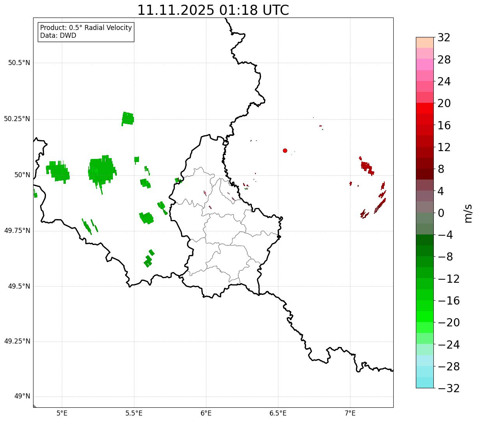This screenshot has width=477, height=421.
Task: Click the colorbar label −12
Action: coord(449,279)
